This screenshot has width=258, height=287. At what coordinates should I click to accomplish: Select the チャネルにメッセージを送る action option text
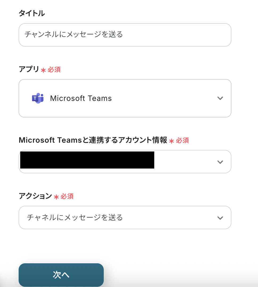(x=75, y=218)
